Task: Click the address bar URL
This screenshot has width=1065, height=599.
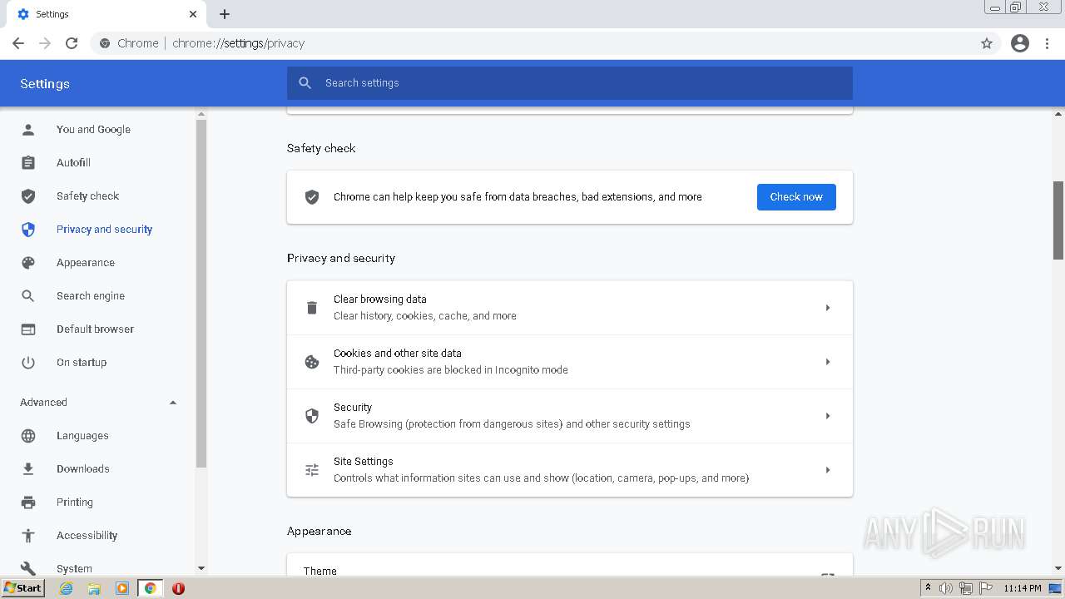Action: click(x=239, y=43)
